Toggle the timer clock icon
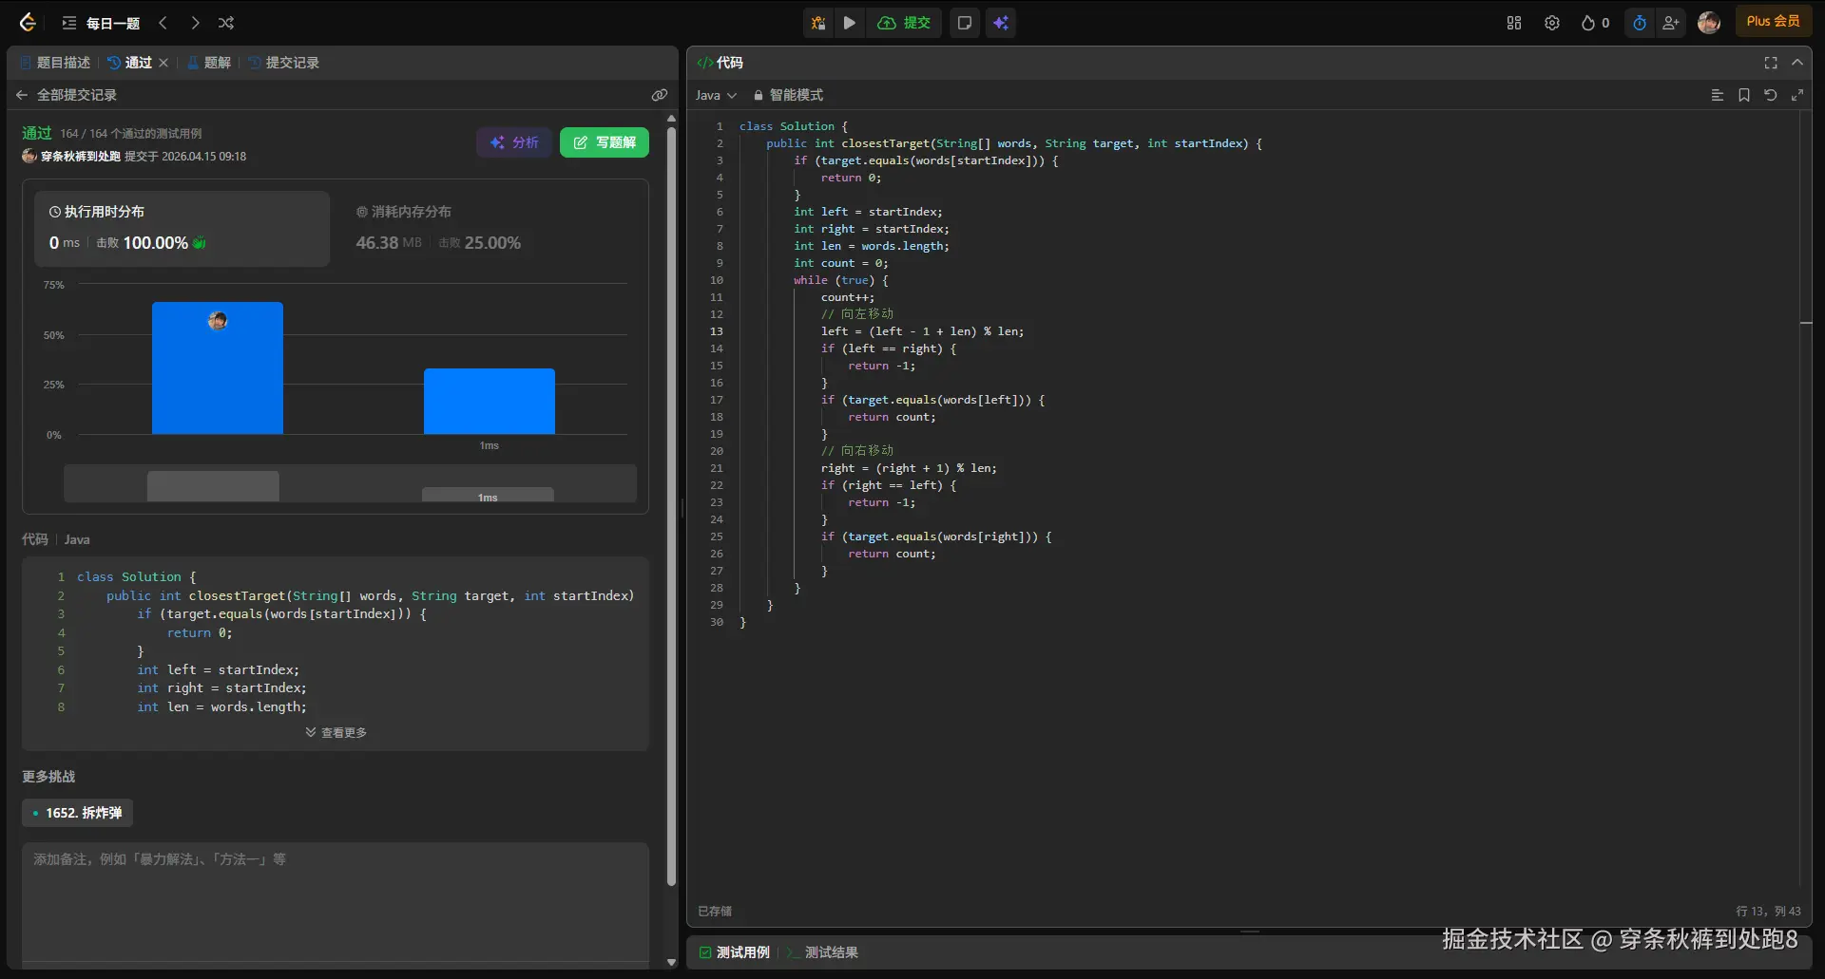The height and width of the screenshot is (979, 1825). (x=1639, y=23)
